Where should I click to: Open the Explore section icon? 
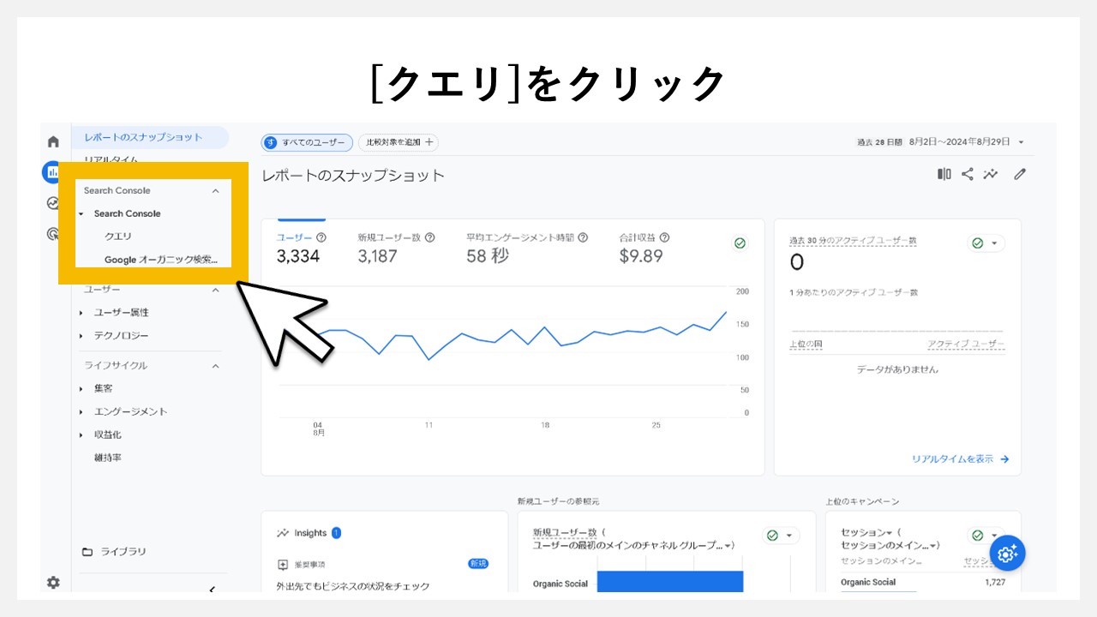[53, 203]
